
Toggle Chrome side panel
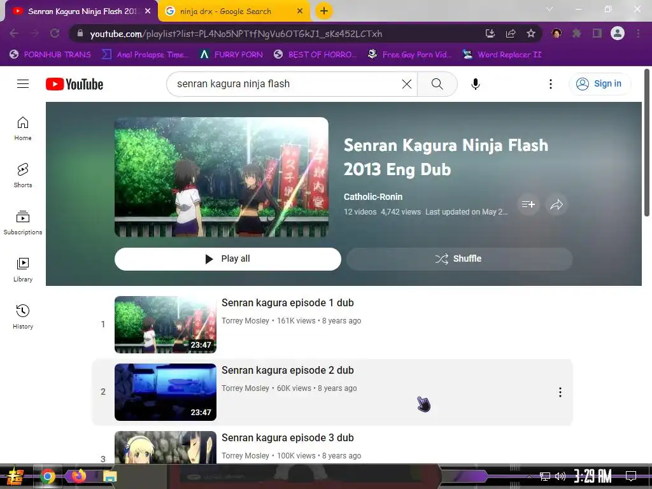pos(597,33)
